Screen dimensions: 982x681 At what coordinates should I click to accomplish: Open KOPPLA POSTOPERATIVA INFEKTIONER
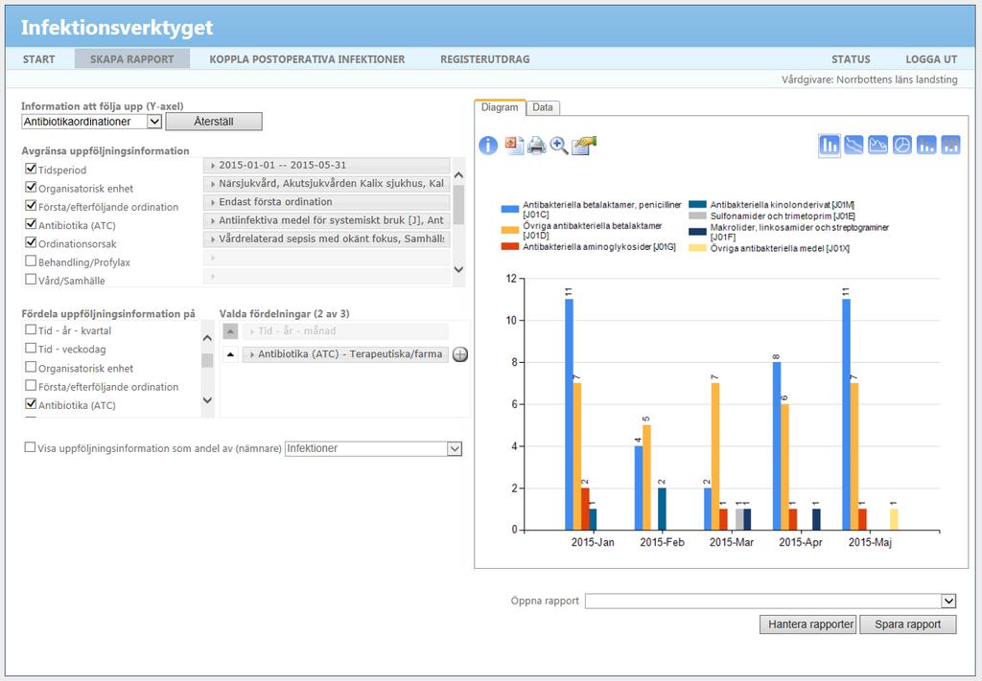coord(307,59)
